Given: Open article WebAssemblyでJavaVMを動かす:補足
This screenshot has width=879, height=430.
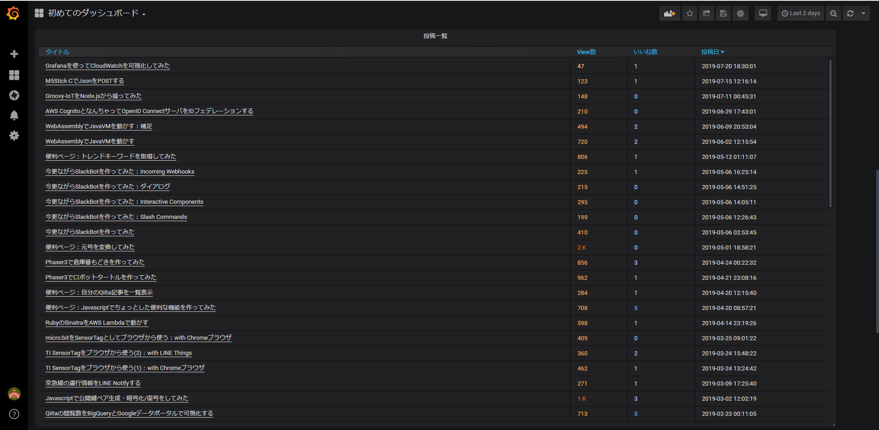Looking at the screenshot, I should (x=99, y=126).
